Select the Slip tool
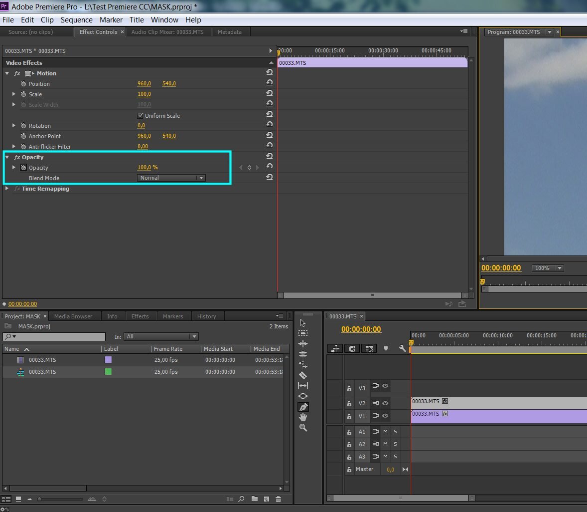This screenshot has width=587, height=512. coord(303,385)
